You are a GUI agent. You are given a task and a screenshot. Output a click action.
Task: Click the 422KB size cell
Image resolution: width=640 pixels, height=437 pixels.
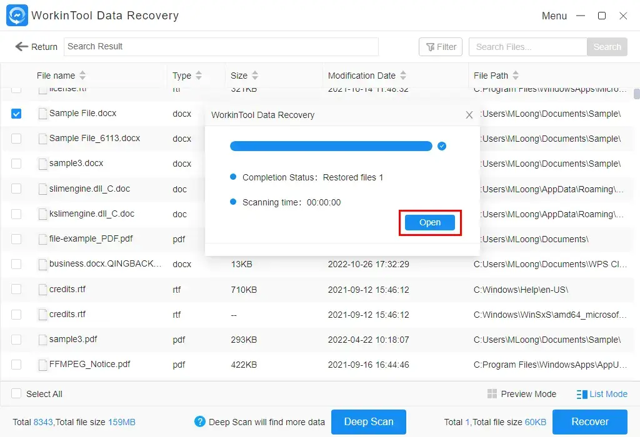pyautogui.click(x=244, y=365)
